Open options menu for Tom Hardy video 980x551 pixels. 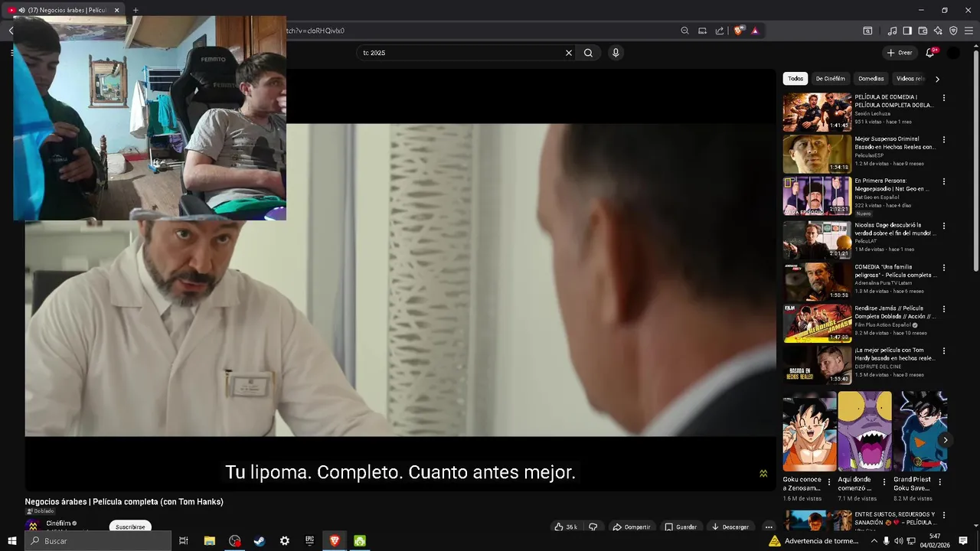pos(944,351)
